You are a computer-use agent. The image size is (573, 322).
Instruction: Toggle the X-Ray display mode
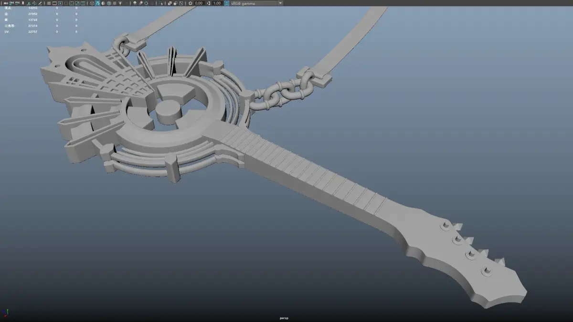pos(170,3)
